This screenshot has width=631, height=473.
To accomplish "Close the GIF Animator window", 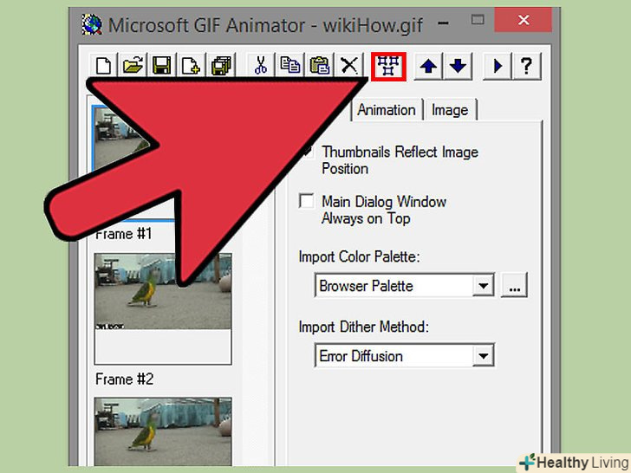I will (x=524, y=20).
